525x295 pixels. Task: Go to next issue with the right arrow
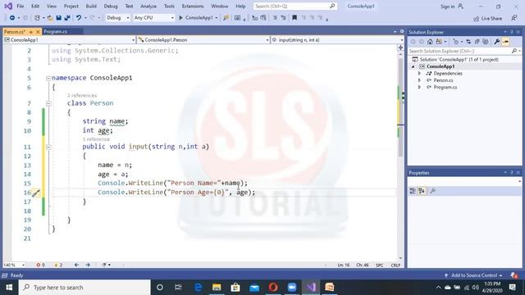click(x=88, y=265)
